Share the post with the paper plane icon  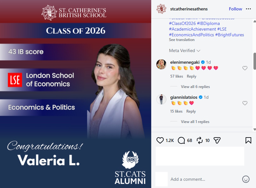pos(217,140)
